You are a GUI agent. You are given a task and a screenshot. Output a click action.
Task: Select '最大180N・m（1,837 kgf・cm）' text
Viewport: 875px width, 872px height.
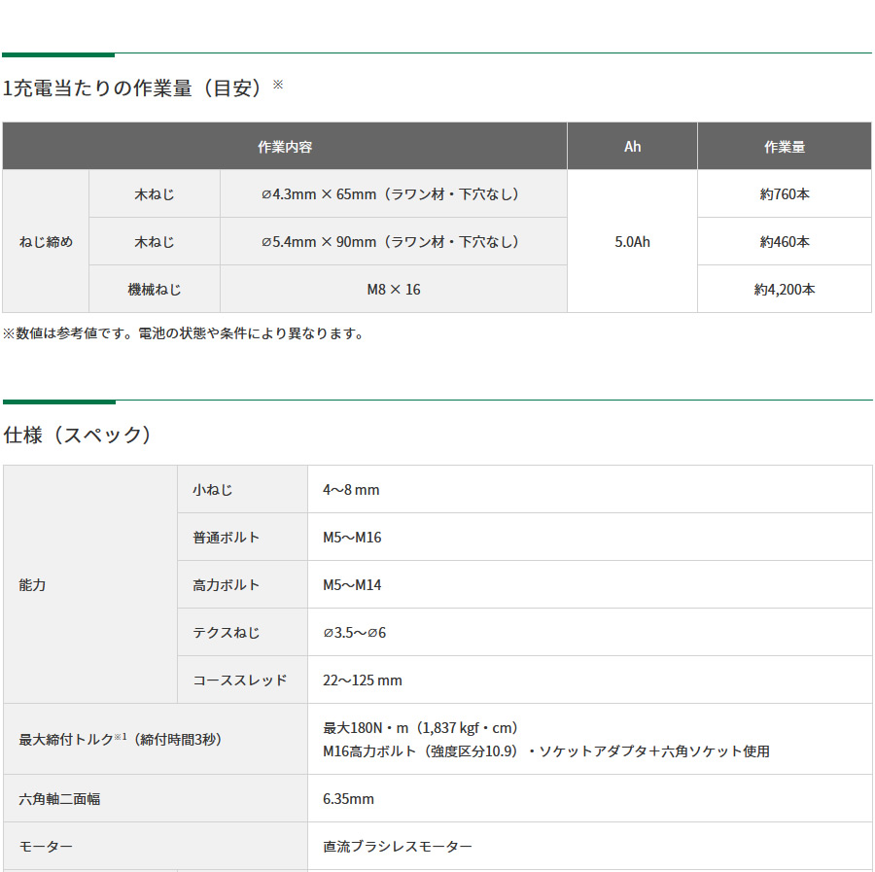(421, 727)
